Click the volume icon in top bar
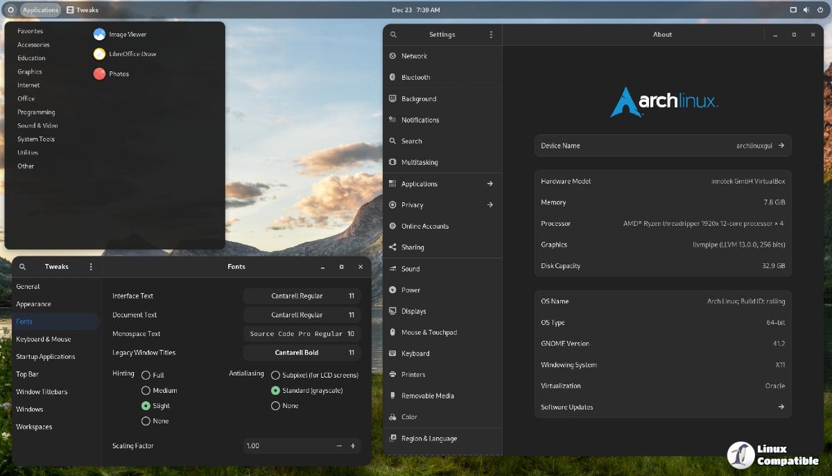 tap(806, 10)
